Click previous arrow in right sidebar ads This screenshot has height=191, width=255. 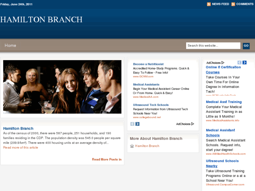tap(239, 63)
